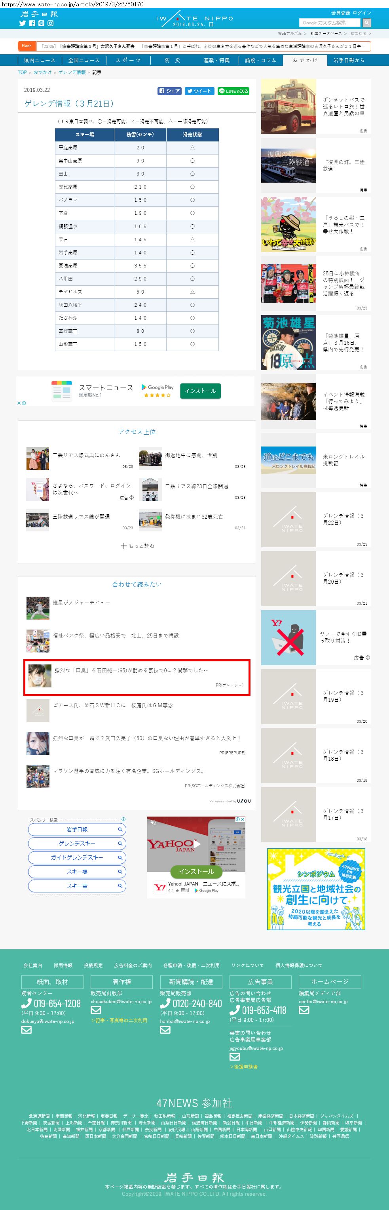Click the search magnifier button
Image resolution: width=389 pixels, height=1210 pixels.
[x=366, y=23]
